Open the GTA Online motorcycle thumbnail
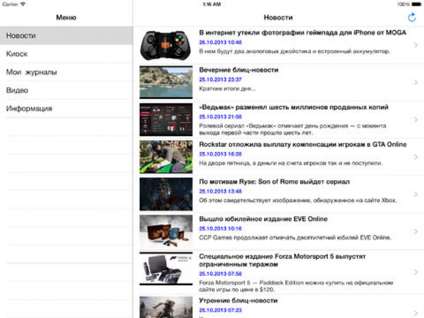 (166, 157)
